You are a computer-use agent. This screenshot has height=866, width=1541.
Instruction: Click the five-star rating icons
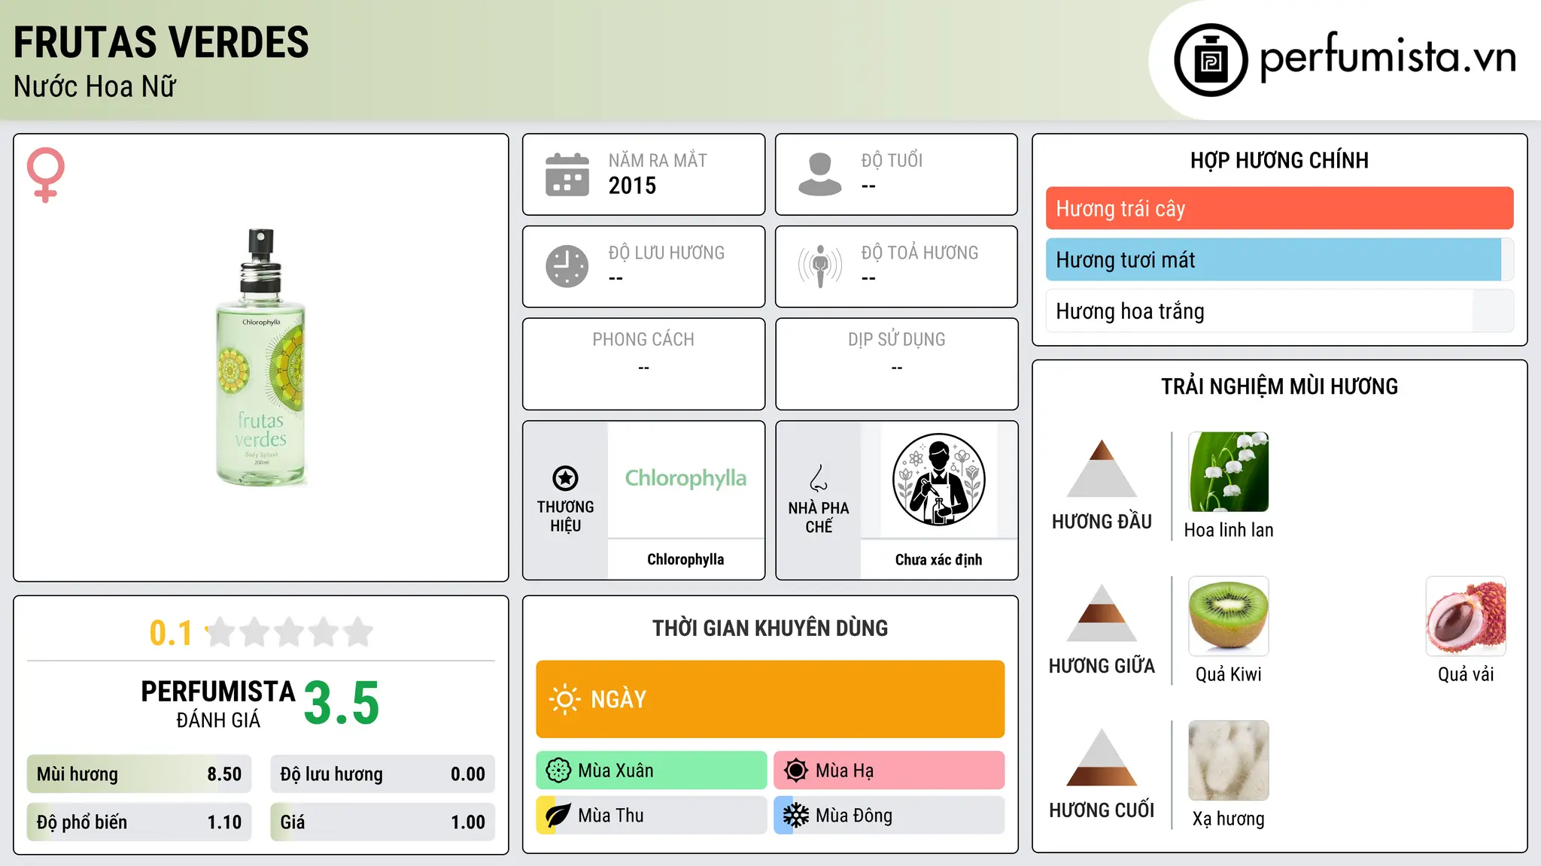289,632
